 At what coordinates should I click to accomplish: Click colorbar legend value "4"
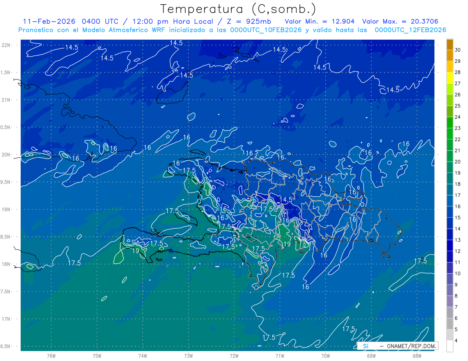(x=456, y=341)
